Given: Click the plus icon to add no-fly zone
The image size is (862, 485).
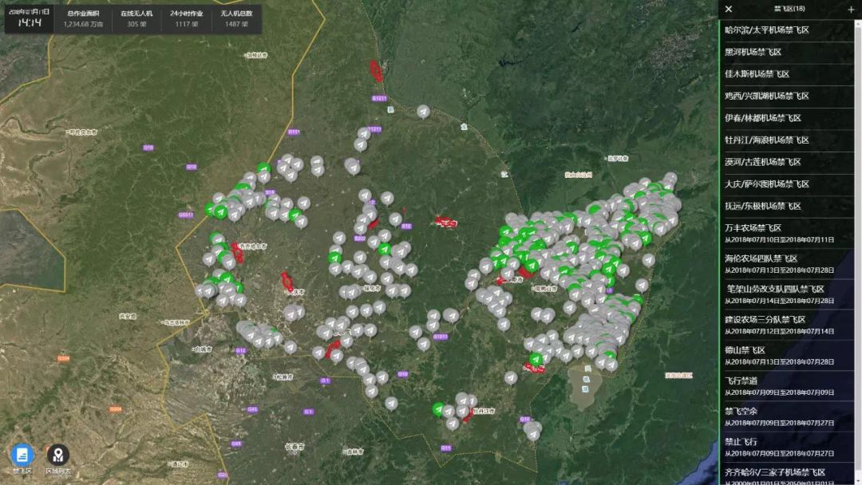Looking at the screenshot, I should [851, 9].
